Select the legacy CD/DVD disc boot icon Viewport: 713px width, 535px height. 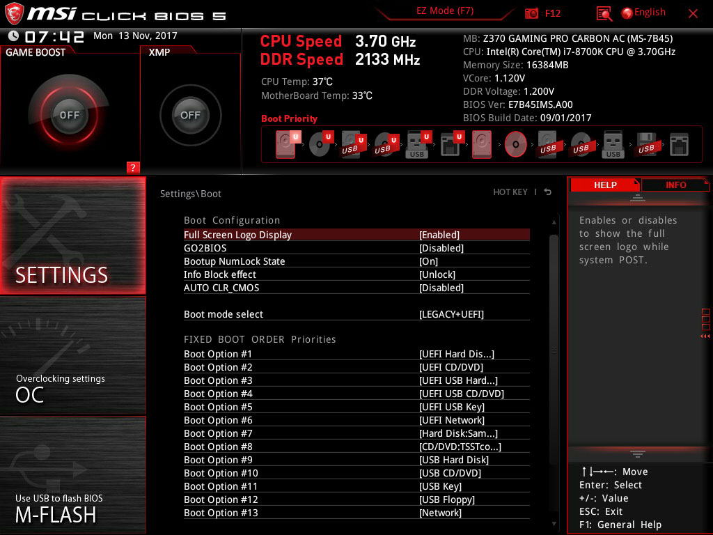515,144
